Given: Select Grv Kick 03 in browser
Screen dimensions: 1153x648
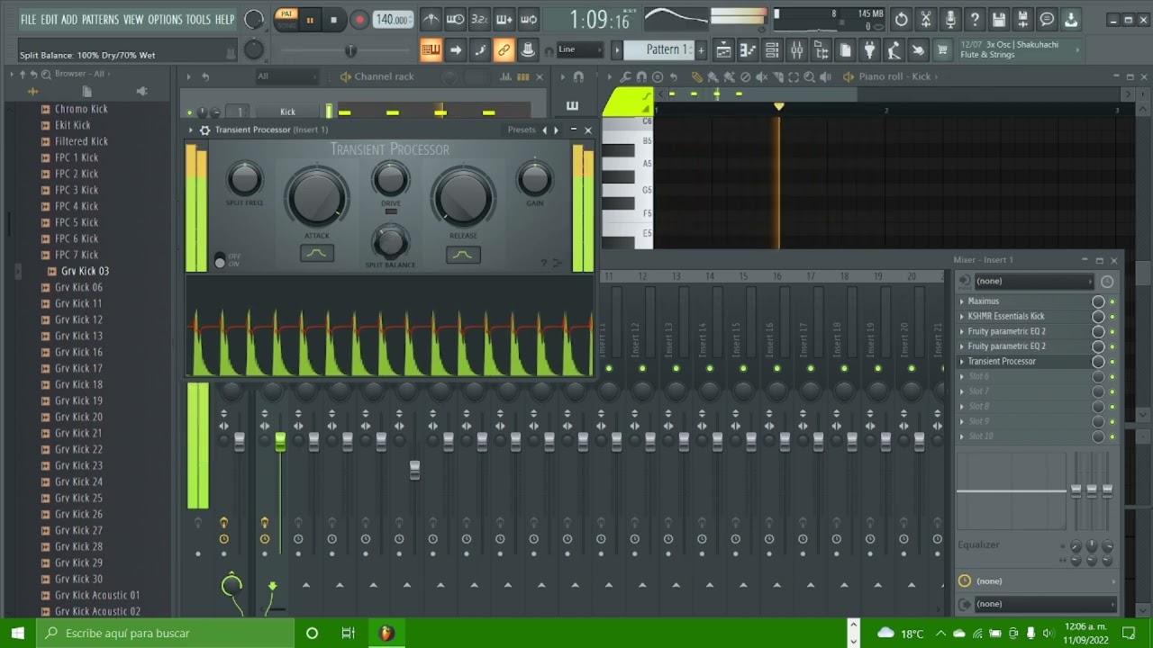Looking at the screenshot, I should [x=85, y=271].
